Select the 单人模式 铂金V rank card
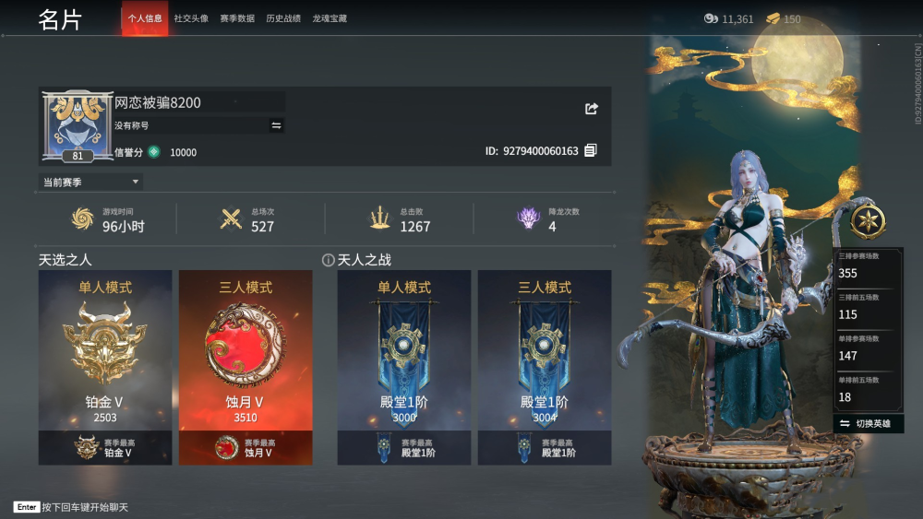The image size is (923, 519). point(105,367)
